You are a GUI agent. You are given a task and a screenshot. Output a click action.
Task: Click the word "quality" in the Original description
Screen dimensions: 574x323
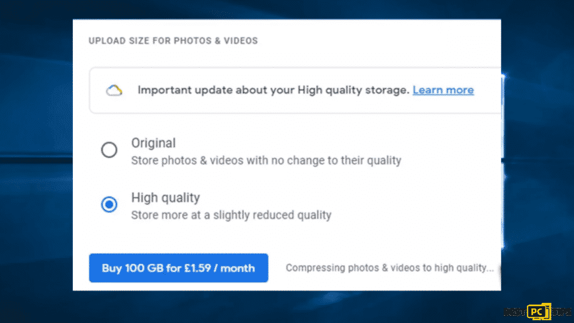tap(385, 161)
